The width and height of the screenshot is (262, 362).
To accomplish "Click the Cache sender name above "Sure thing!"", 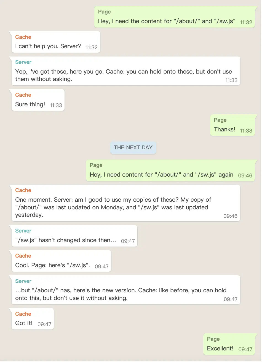I will [23, 95].
